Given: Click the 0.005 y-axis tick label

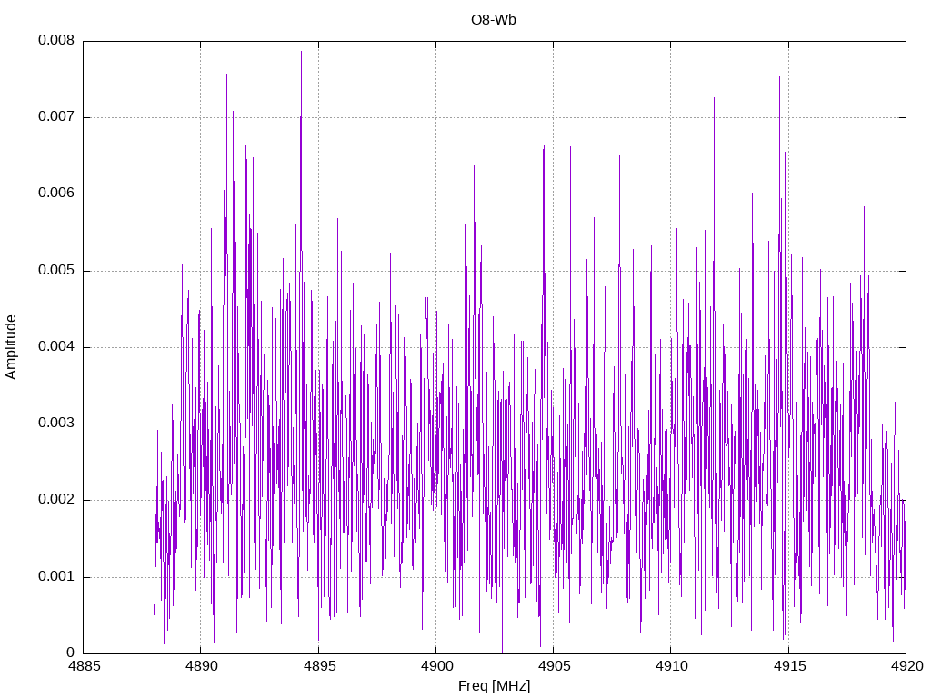Looking at the screenshot, I should tap(56, 270).
